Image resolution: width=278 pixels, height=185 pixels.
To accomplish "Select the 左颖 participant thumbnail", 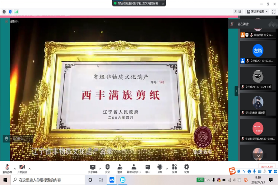I will [258, 51].
